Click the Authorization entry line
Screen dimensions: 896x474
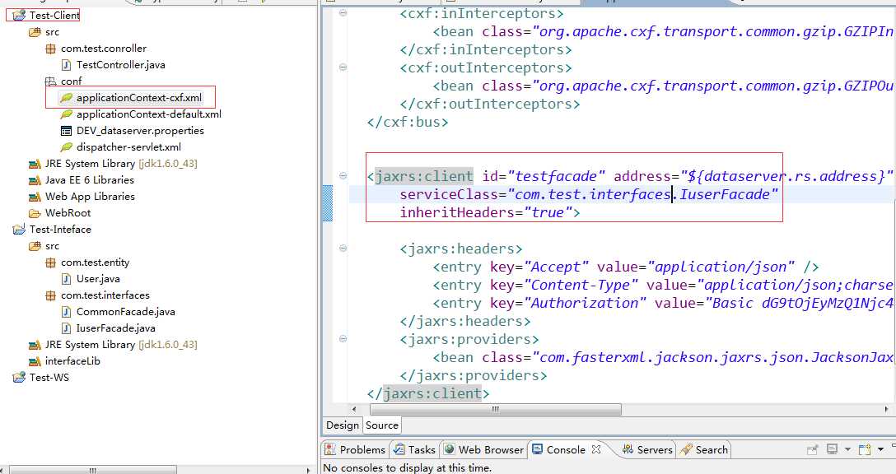(663, 304)
